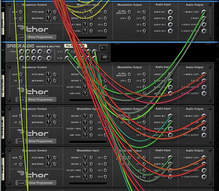
Task: Click STATE VAR Thor Audio Output 4 jack
Action: (204, 135)
